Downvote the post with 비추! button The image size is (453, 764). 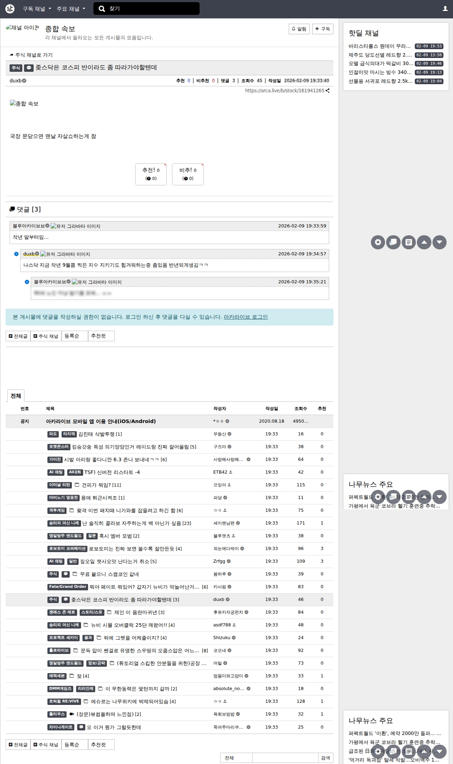[188, 174]
